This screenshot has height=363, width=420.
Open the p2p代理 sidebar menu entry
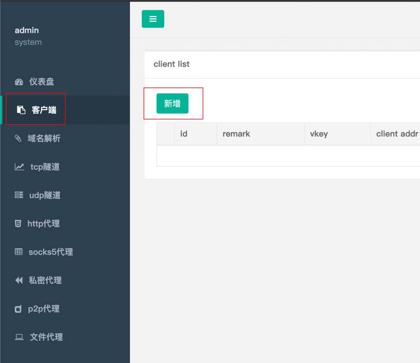pyautogui.click(x=43, y=309)
